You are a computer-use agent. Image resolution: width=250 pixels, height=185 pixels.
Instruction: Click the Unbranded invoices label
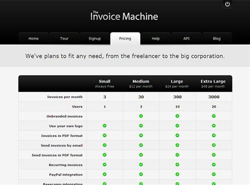click(64, 116)
